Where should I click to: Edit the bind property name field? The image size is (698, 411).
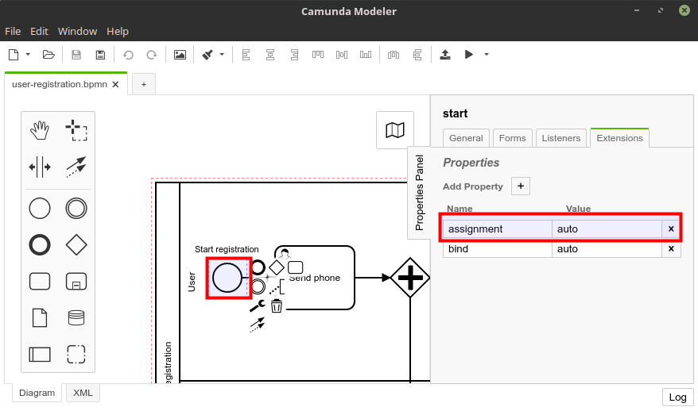pos(498,249)
